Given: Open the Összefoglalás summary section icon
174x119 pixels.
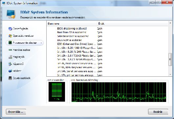Looking at the screenshot, I should (10, 29).
